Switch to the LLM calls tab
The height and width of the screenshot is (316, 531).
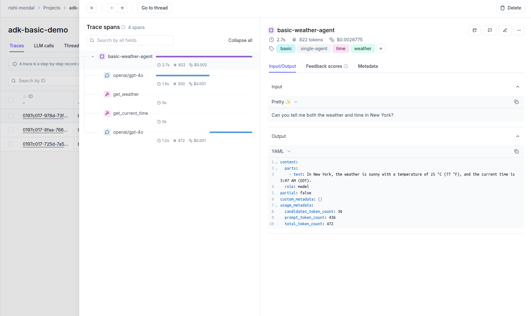pos(44,46)
